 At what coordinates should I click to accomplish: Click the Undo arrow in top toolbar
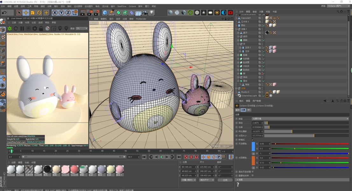pyautogui.click(x=4, y=12)
